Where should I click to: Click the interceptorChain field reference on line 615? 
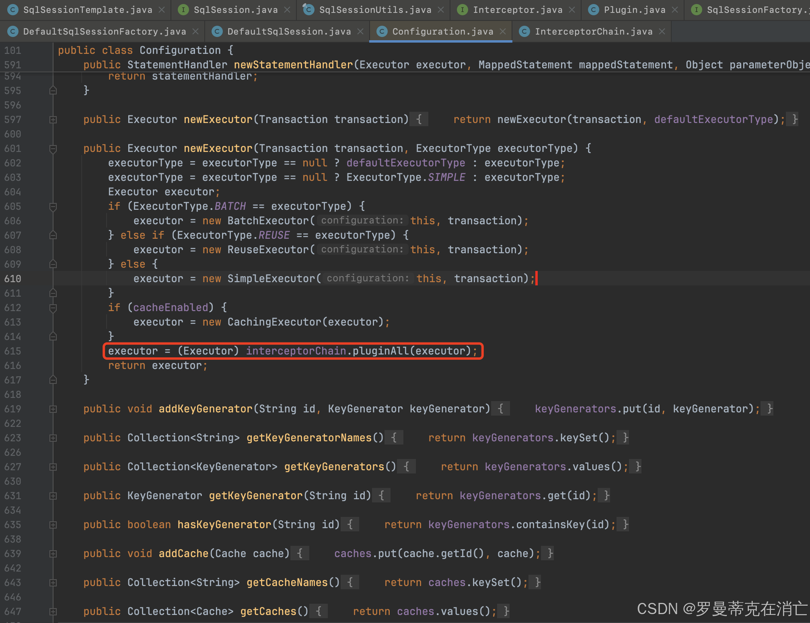click(296, 351)
